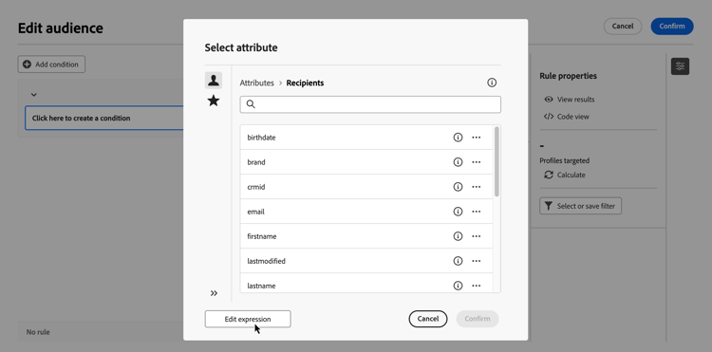This screenshot has width=712, height=352.
Task: Open more options for birthdate
Action: 476,138
